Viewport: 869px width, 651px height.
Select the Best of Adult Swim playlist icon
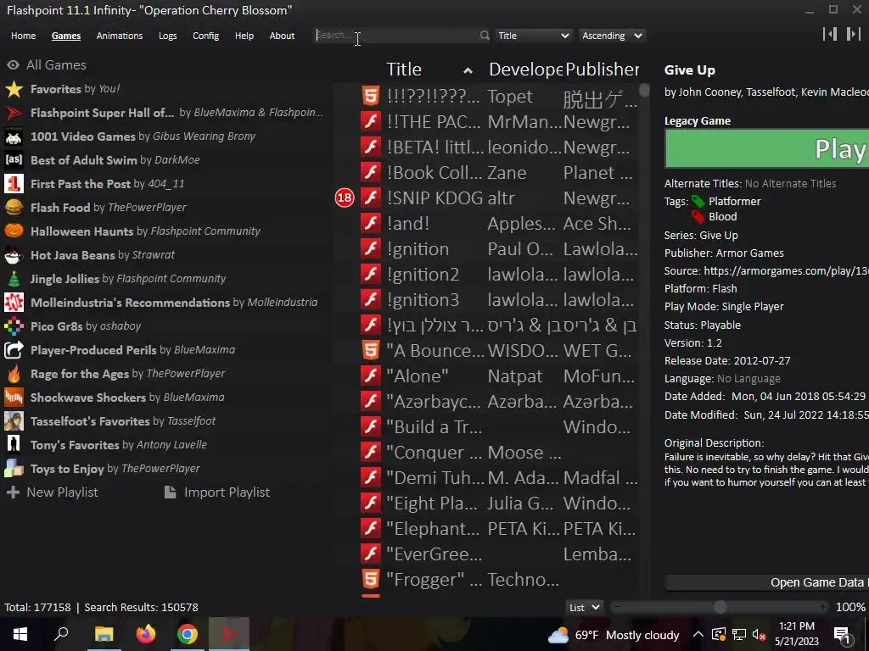tap(14, 160)
